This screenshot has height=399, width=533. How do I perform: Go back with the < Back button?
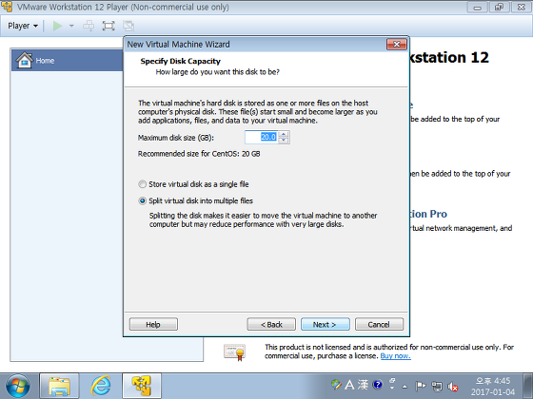click(x=271, y=324)
